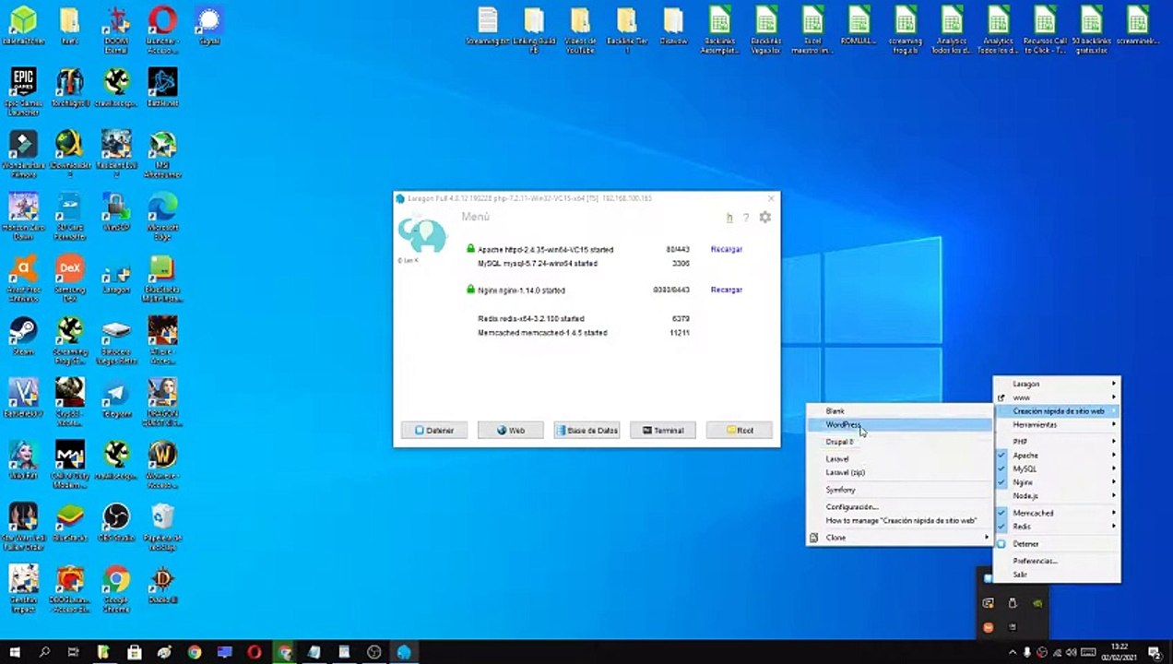Screen dimensions: 1173x664
Task: Click Recargar link next to Apache
Action: tap(726, 249)
